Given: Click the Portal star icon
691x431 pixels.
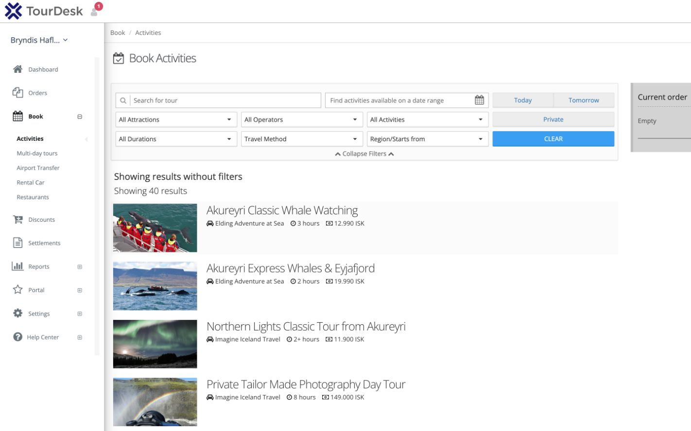Looking at the screenshot, I should 18,290.
